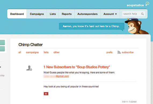Screen dimensions: 153x104
Task: Open Chimp Chatter prefs link
Action: pos(110,52)
